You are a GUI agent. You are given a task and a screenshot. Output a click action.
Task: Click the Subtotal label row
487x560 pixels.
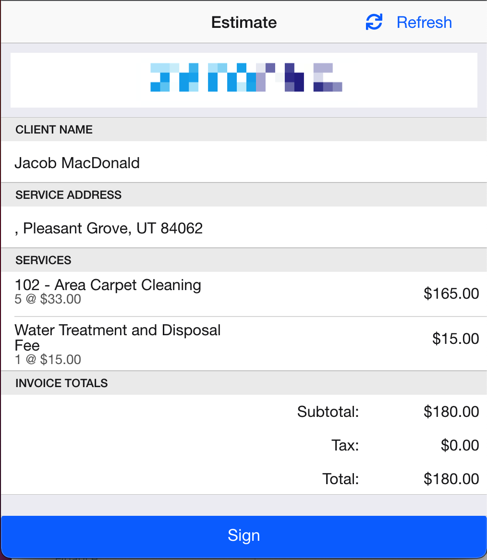[x=244, y=412]
